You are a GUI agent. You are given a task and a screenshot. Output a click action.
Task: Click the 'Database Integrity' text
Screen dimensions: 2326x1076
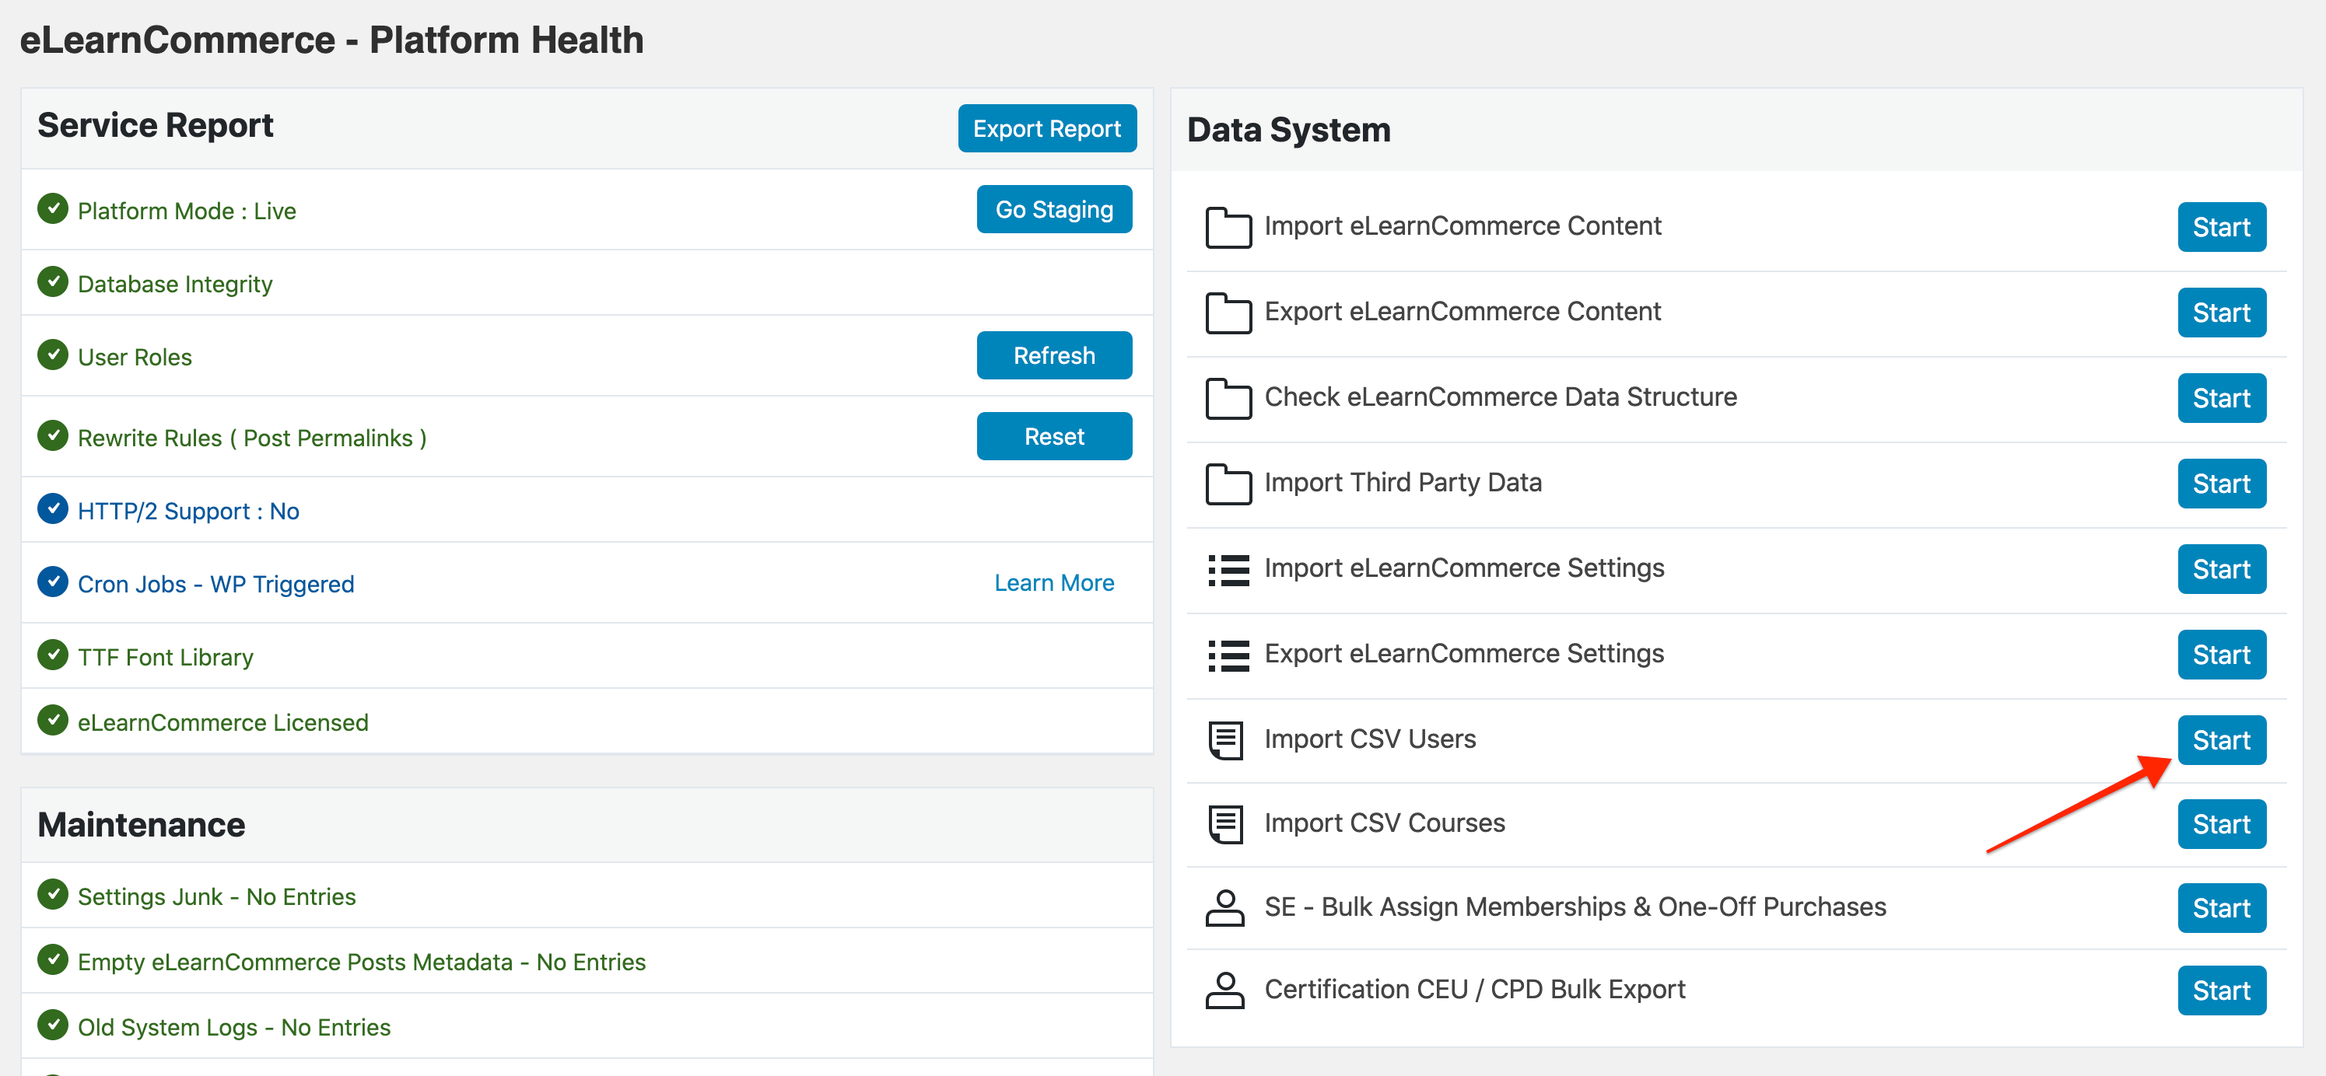pyautogui.click(x=175, y=285)
